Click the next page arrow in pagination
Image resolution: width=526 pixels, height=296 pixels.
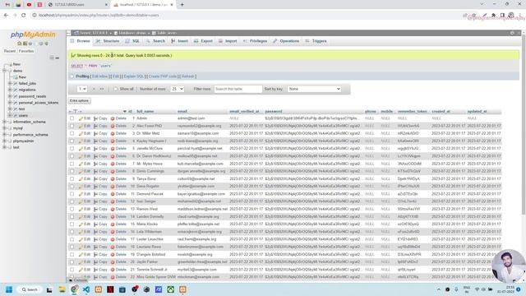tap(94, 89)
